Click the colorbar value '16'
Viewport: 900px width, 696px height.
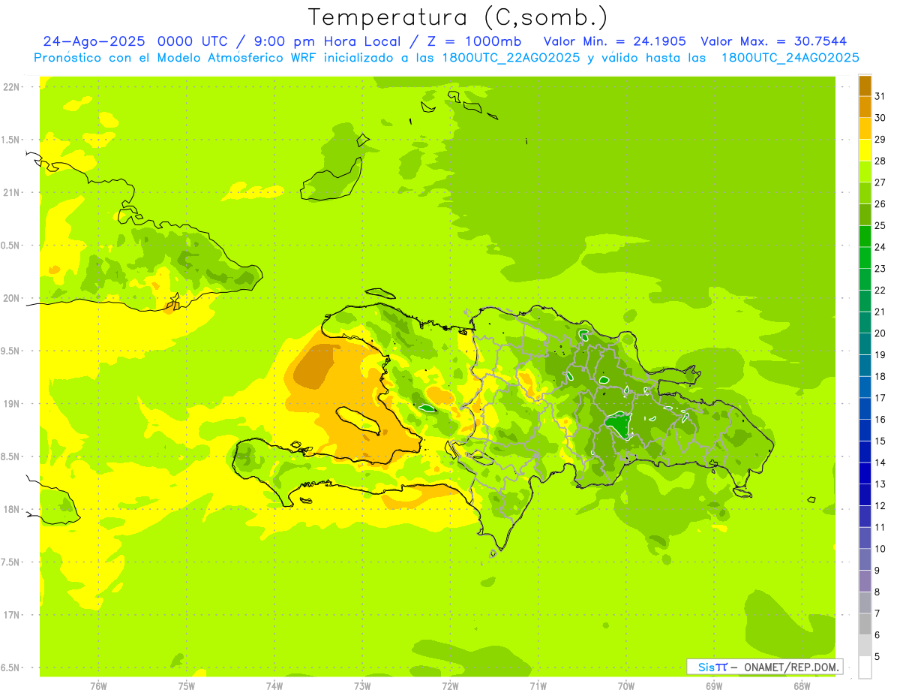click(x=880, y=420)
